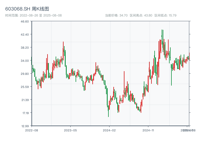The width and height of the screenshot is (210, 157).
Task: Click the 2023-05 x-axis label
Action: [x=70, y=130]
